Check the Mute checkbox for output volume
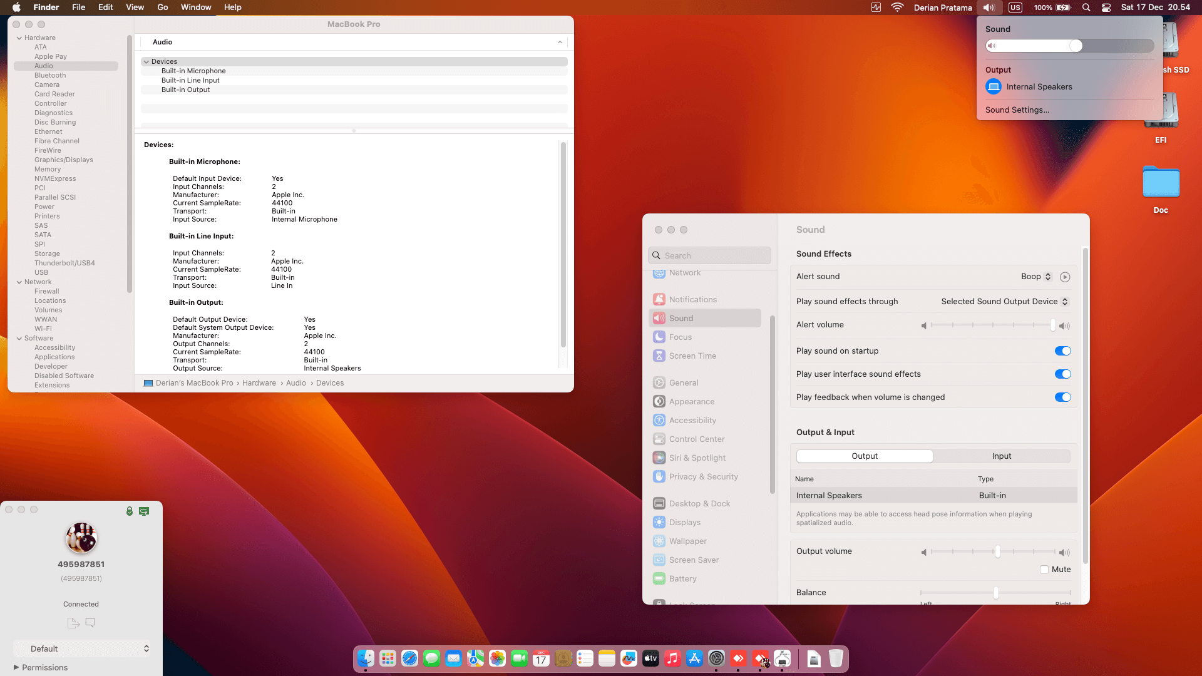The image size is (1202, 676). tap(1044, 570)
